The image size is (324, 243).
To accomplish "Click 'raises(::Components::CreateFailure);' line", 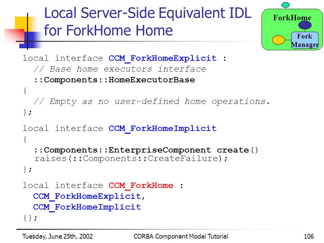I will click(131, 159).
